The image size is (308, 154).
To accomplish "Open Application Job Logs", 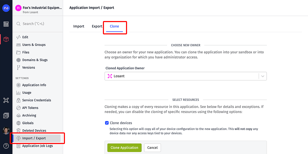I will pyautogui.click(x=37, y=146).
